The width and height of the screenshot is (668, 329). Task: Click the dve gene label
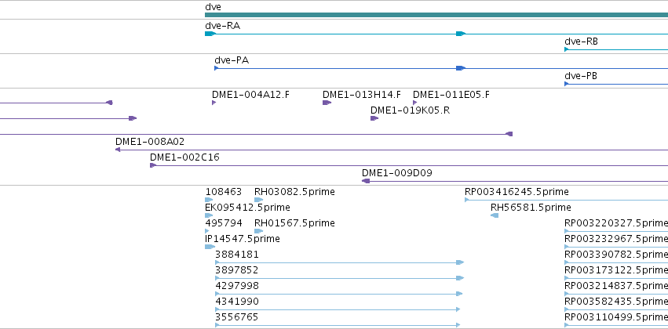click(x=213, y=7)
